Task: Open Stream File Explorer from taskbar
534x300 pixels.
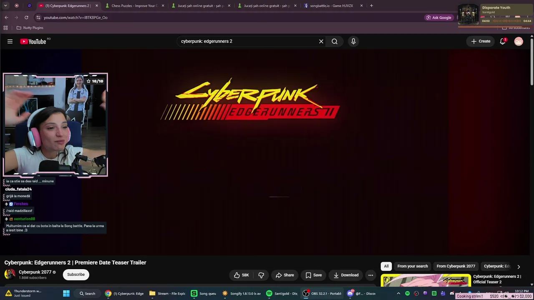Action: click(167, 293)
